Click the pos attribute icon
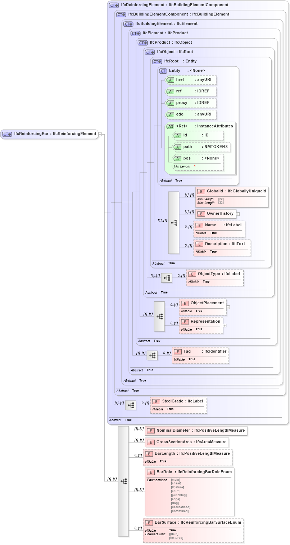Viewport: 290px width, 545px height. [x=178, y=158]
